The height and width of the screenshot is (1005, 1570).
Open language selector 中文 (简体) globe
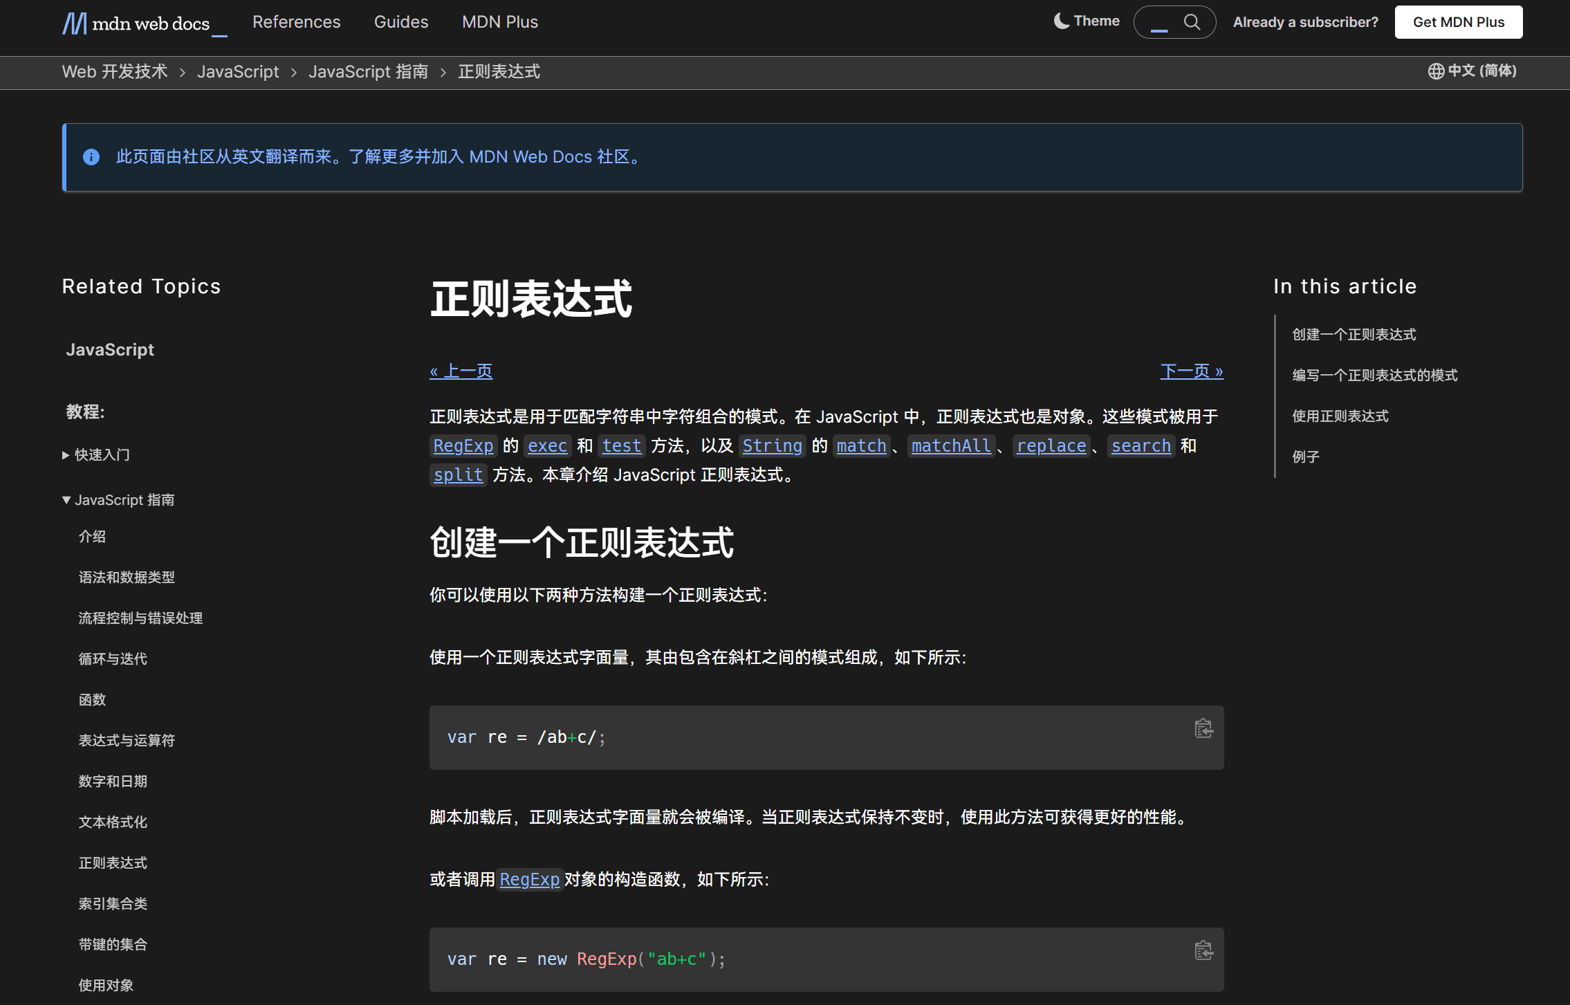click(1472, 71)
